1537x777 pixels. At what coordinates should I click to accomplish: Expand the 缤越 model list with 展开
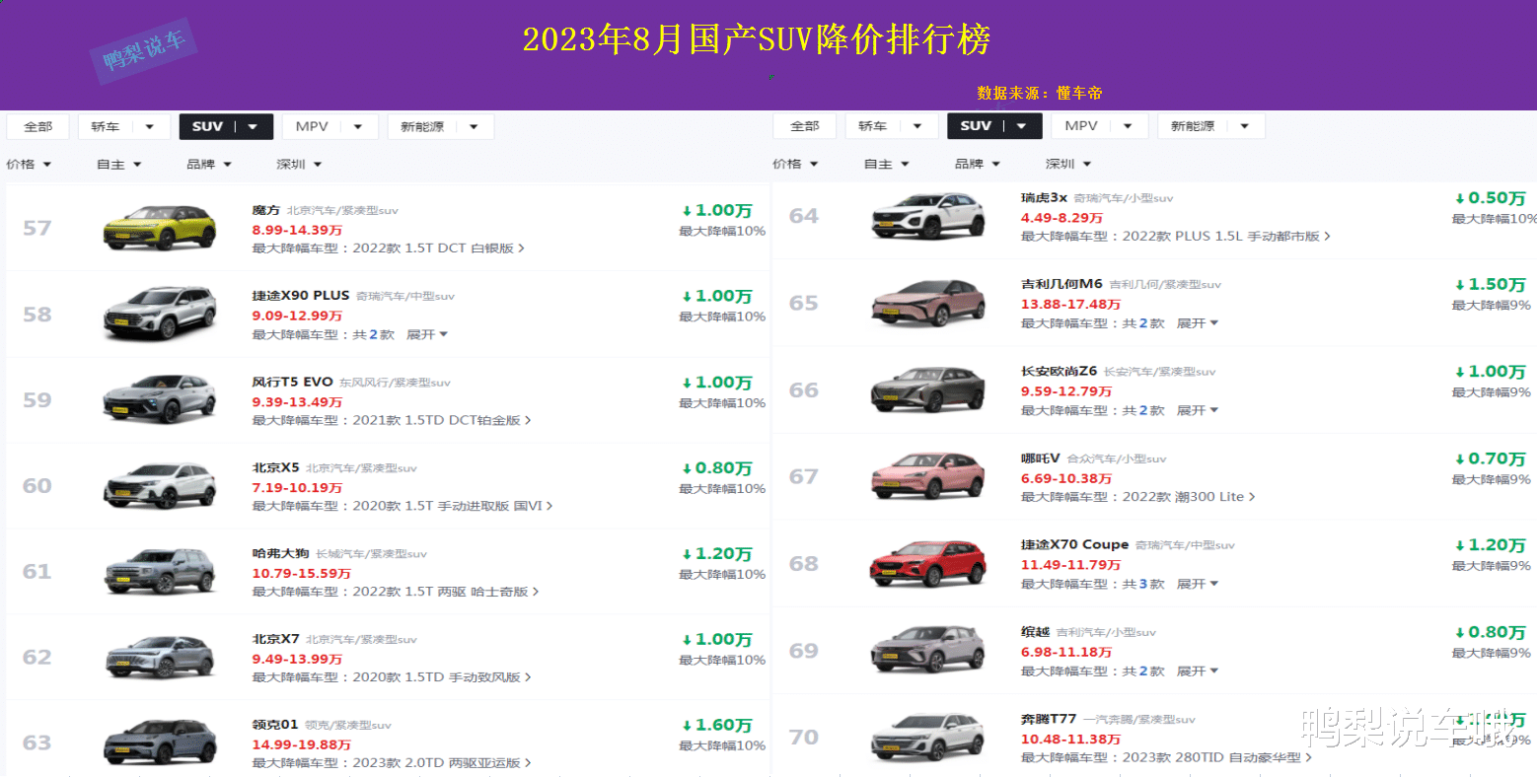click(1198, 671)
